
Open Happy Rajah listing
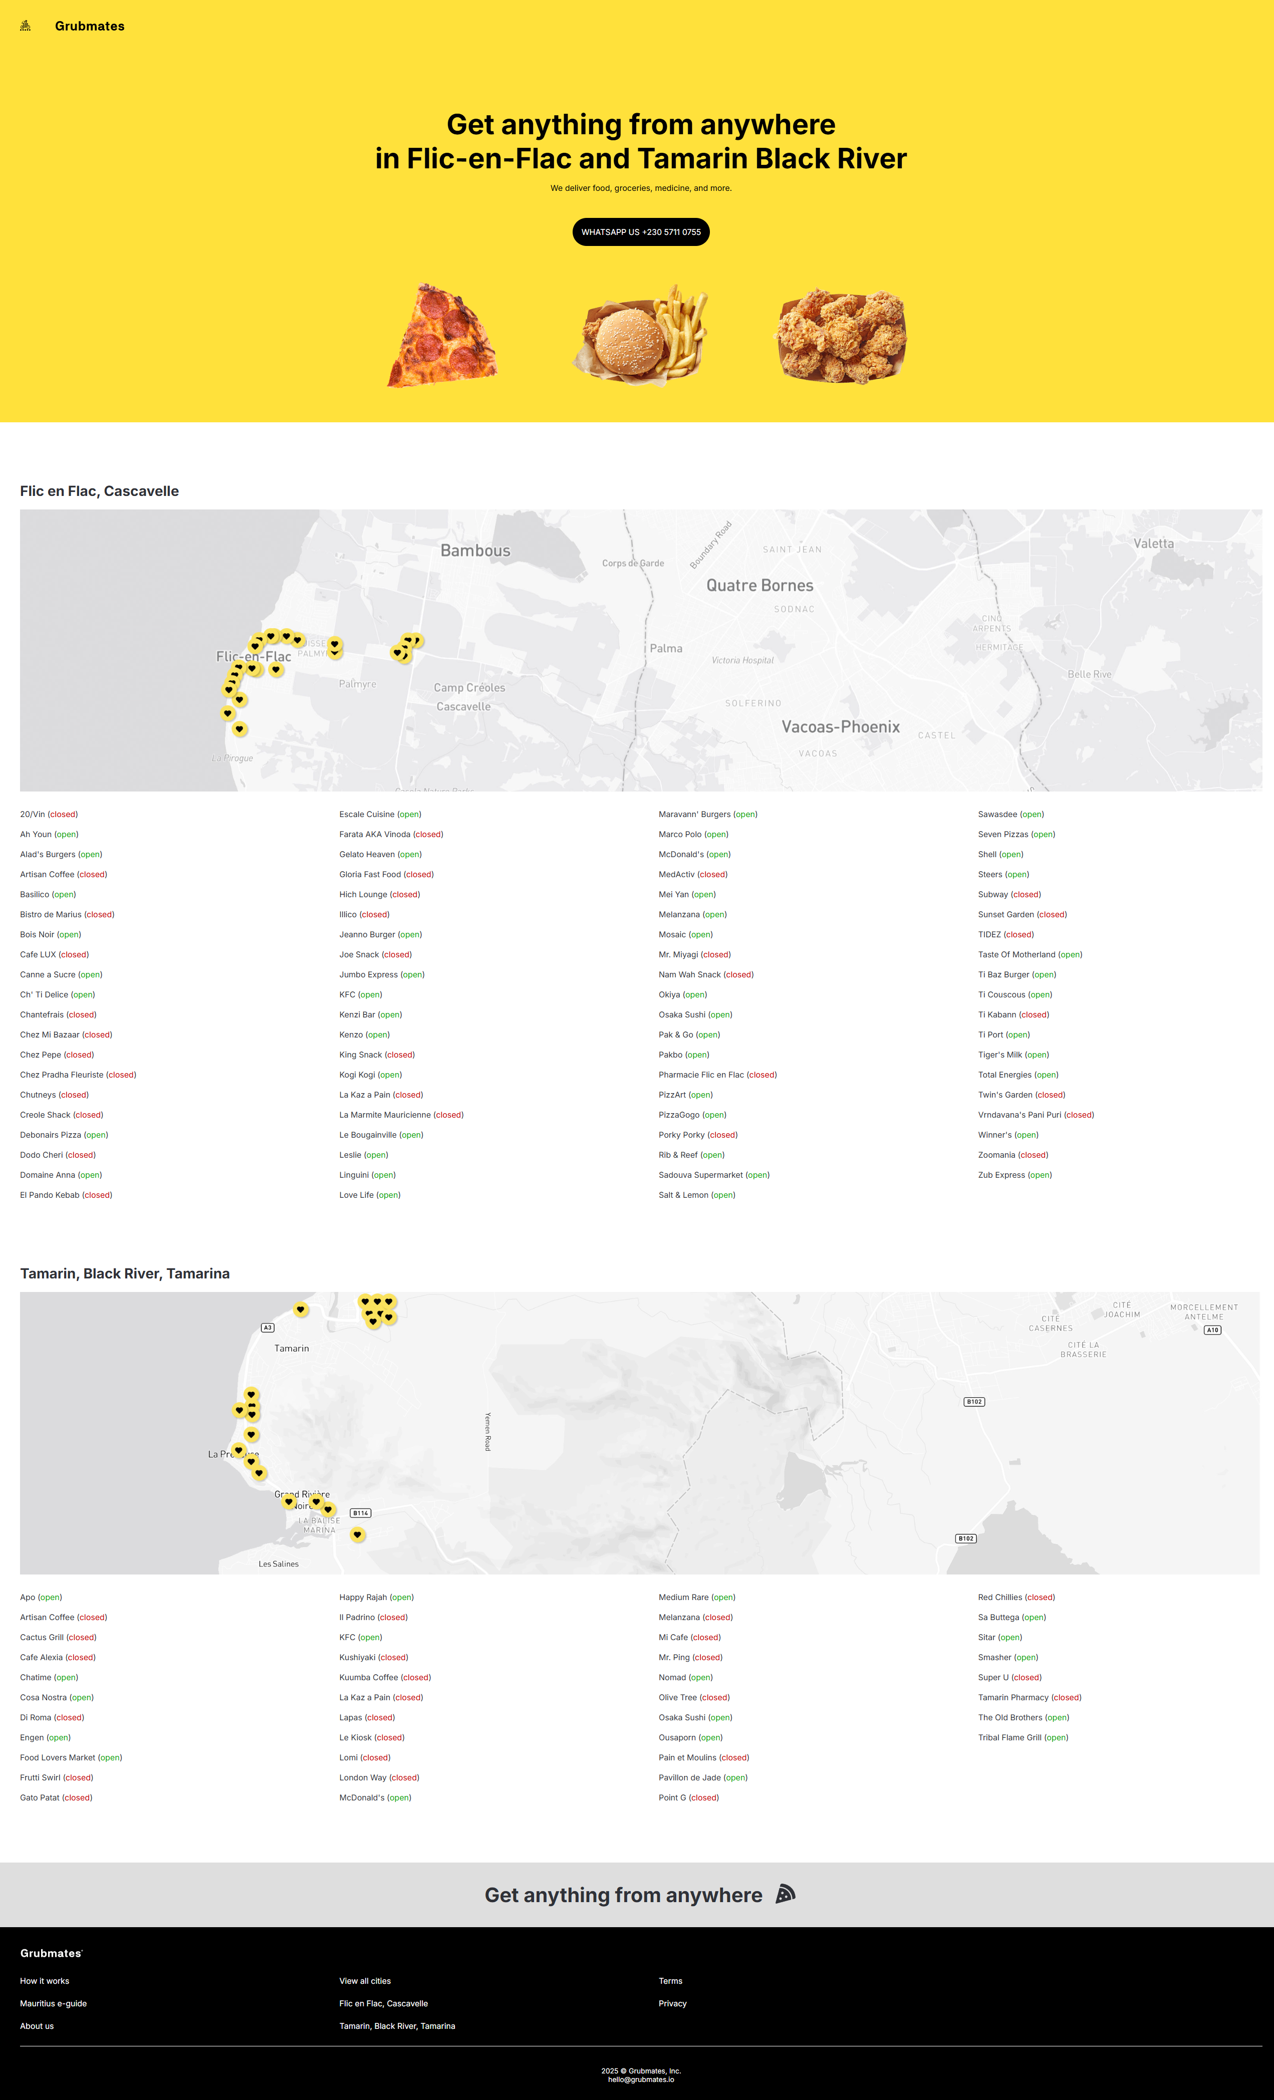pyautogui.click(x=377, y=1597)
